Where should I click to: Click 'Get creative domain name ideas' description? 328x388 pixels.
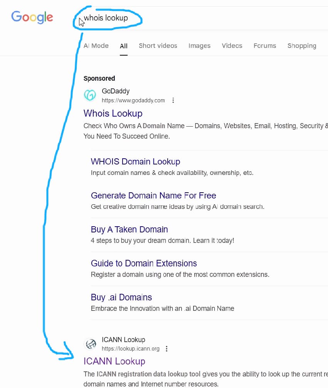[x=178, y=207]
